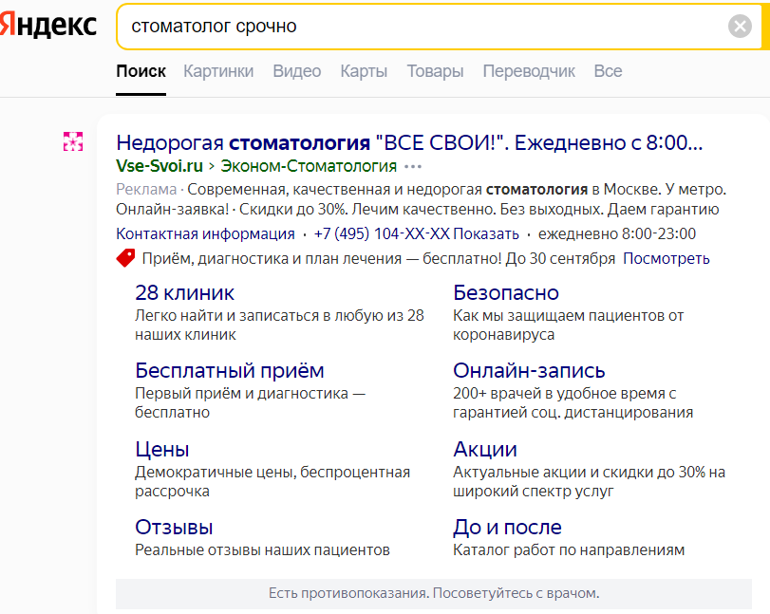
Task: Click the disclaimer 'Есть противопоказания. Посоветуйтесь с врачом.'
Action: [434, 593]
